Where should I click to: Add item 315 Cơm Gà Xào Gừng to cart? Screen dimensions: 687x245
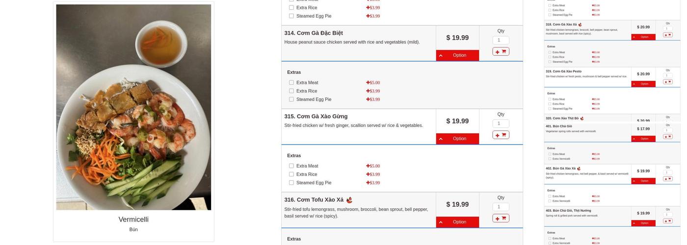click(x=501, y=135)
